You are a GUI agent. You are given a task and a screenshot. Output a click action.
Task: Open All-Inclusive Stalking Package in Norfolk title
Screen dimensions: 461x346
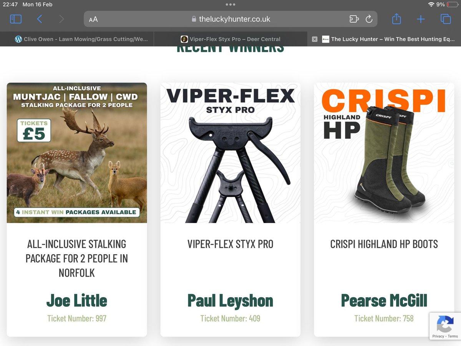click(x=77, y=258)
